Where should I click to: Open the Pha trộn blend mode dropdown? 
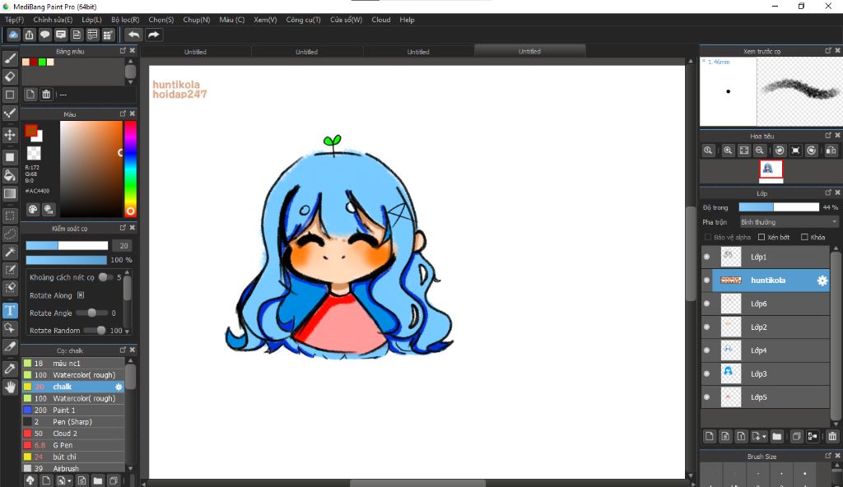click(789, 222)
